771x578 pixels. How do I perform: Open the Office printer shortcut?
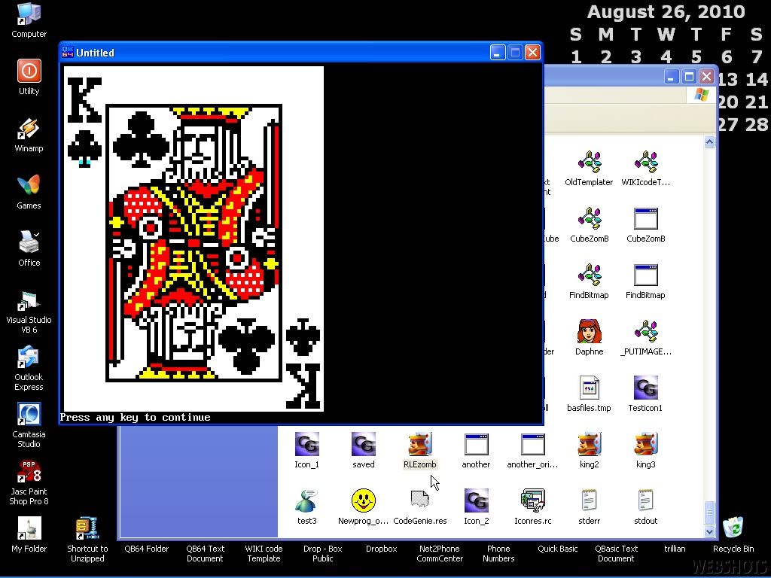click(x=29, y=248)
